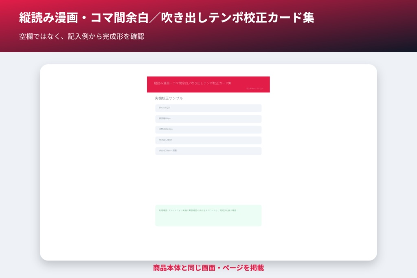
Task: Click the caption 商品本体と同じ画面・ページを掲載
Action: pos(208,268)
